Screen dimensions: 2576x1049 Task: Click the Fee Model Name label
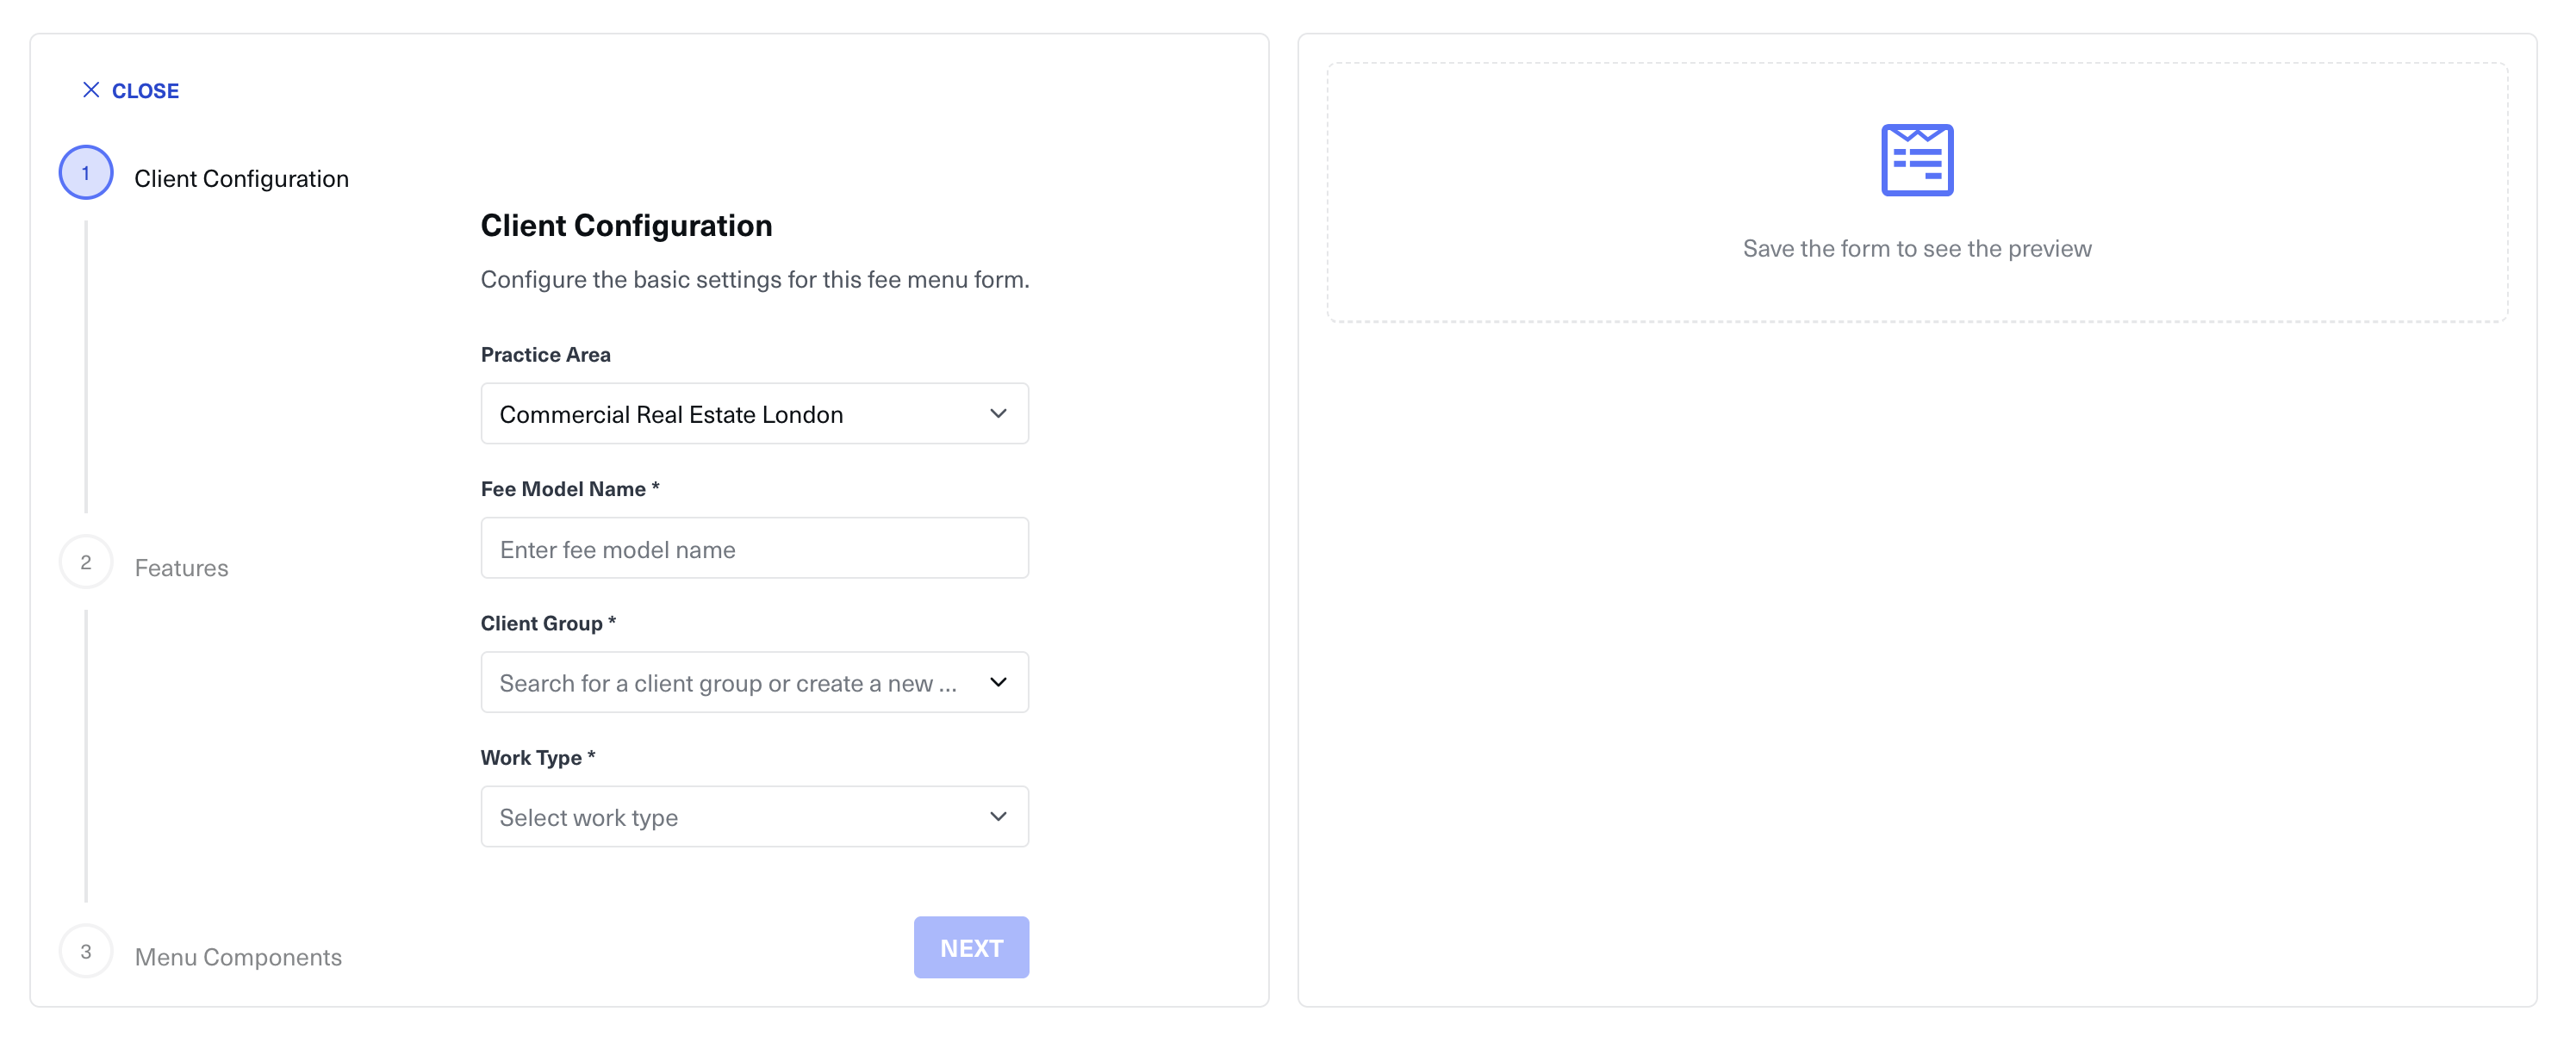(x=563, y=489)
